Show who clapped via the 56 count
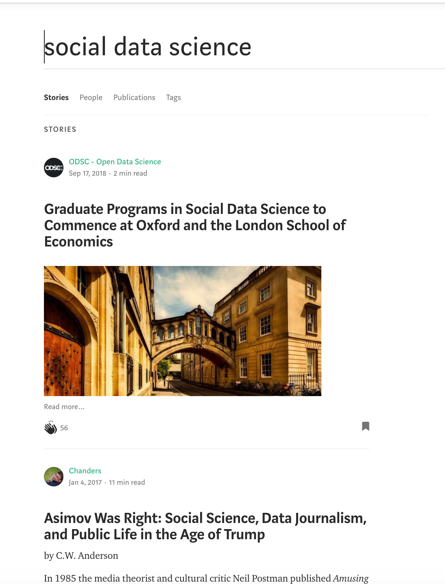Viewport: 445px width, 584px height. point(64,428)
